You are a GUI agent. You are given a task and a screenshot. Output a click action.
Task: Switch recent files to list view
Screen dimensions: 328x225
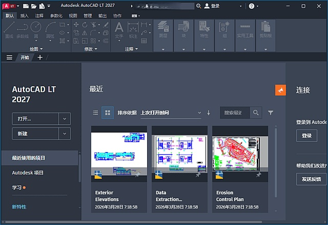[95, 113]
